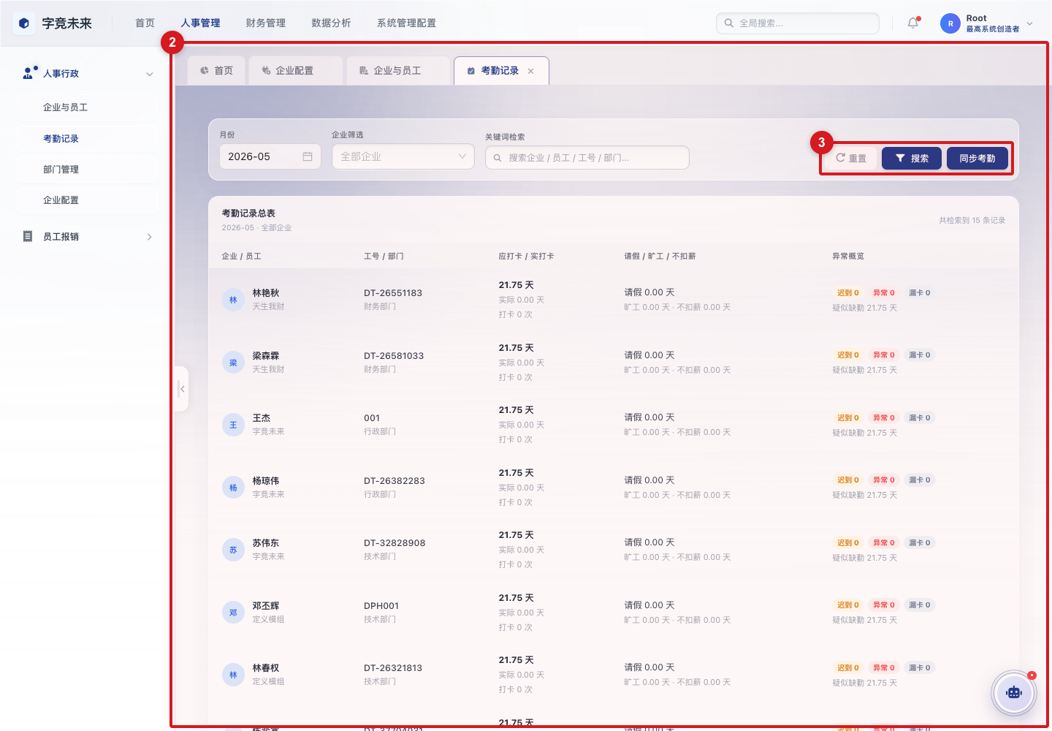Click the 首页 tab pie icon
This screenshot has height=731, width=1052.
coord(204,71)
